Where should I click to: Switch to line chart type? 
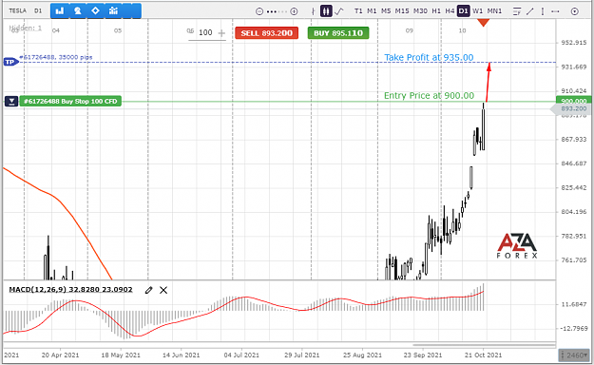339,11
